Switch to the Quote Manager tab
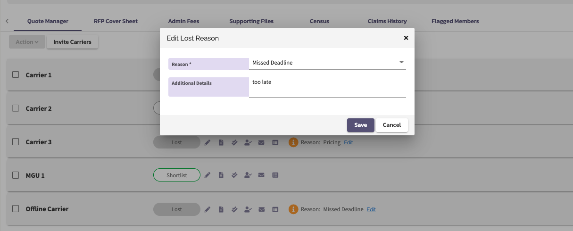Image resolution: width=573 pixels, height=231 pixels. pos(48,21)
